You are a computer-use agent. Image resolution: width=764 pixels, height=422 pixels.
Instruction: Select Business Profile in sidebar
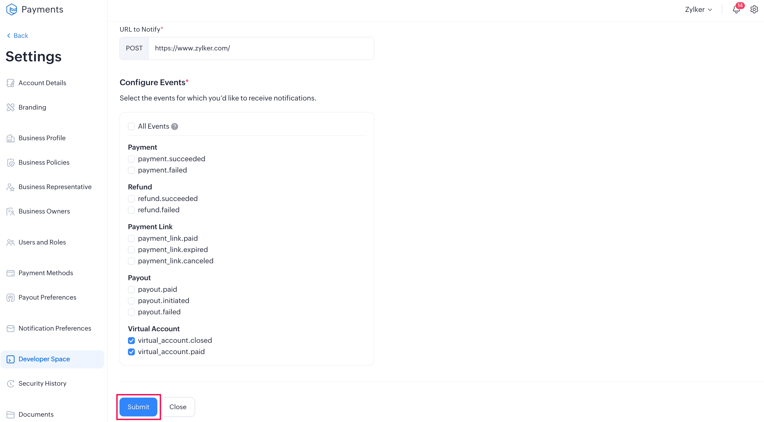42,138
